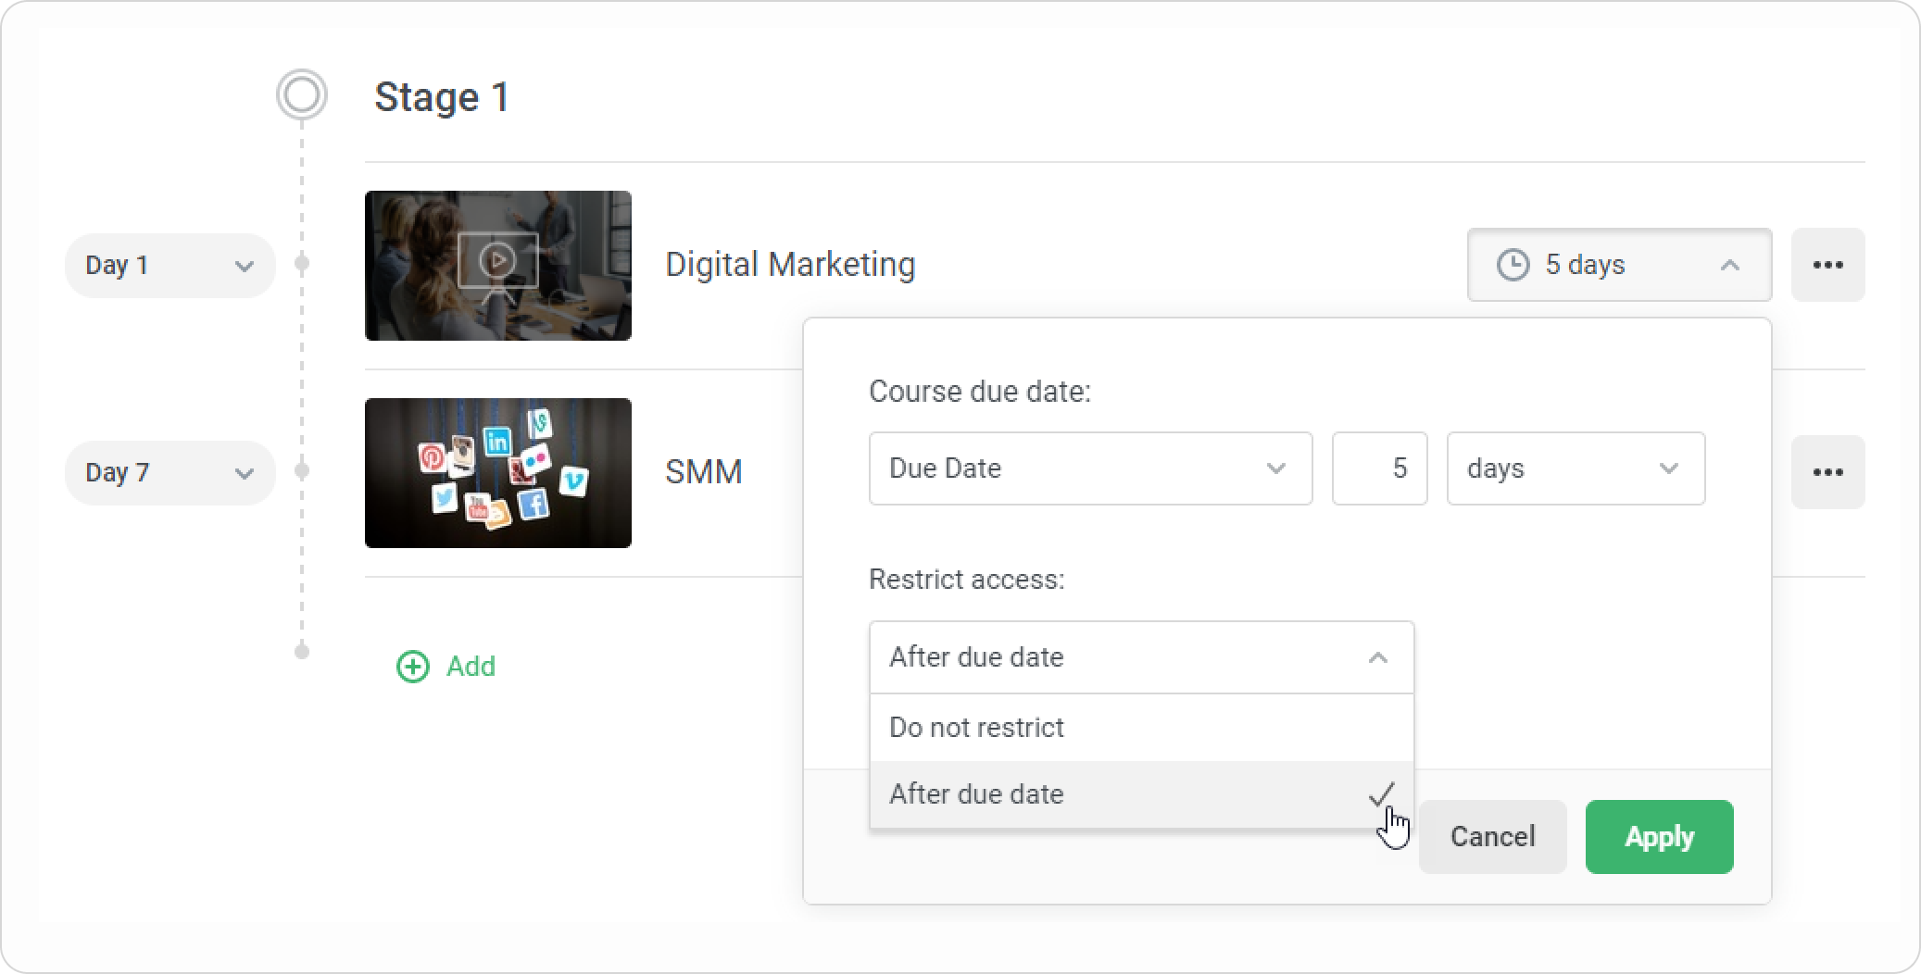Click the Add link under Stage 1
Viewport: 1921px width, 974px height.
pyautogui.click(x=471, y=667)
